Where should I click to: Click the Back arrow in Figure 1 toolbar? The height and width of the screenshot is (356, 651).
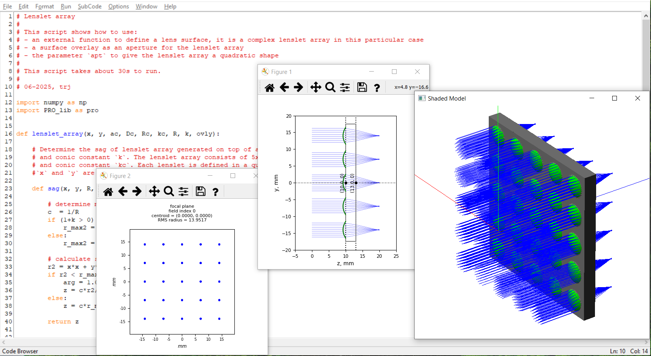[284, 87]
